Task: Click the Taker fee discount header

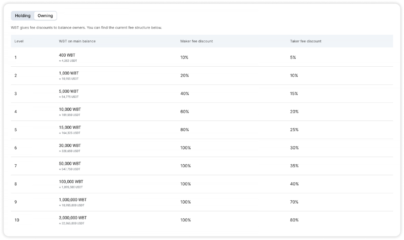Action: (x=305, y=41)
